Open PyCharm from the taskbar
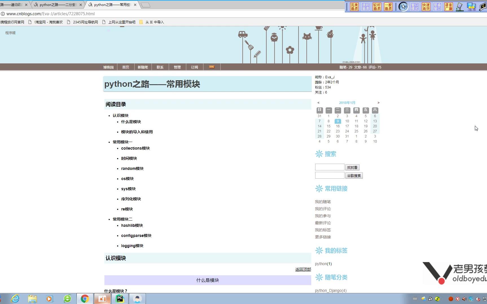Screen dimensions: 487x304 point(120,298)
